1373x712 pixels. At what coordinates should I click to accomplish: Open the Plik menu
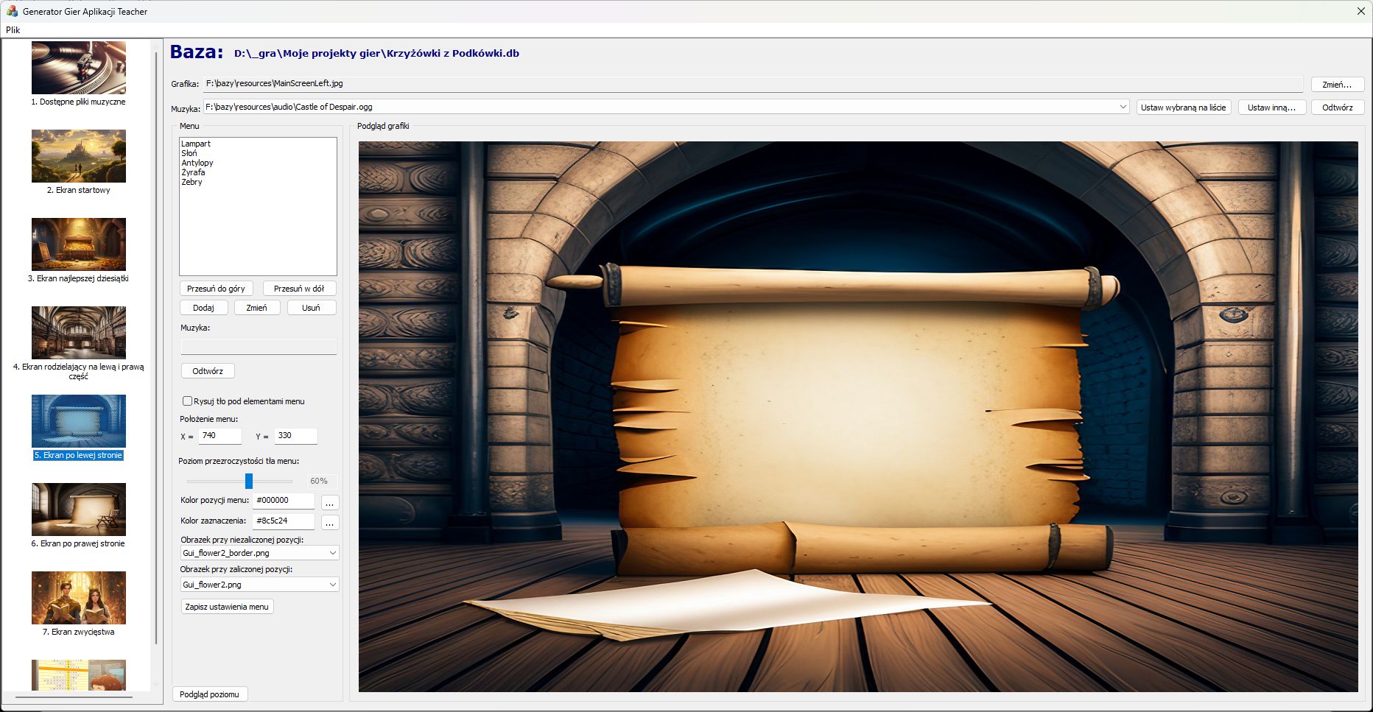[x=13, y=30]
